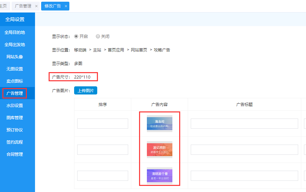Open 全局出发地 in the sidebar
Image resolution: width=306 pixels, height=192 pixels.
(x=15, y=45)
